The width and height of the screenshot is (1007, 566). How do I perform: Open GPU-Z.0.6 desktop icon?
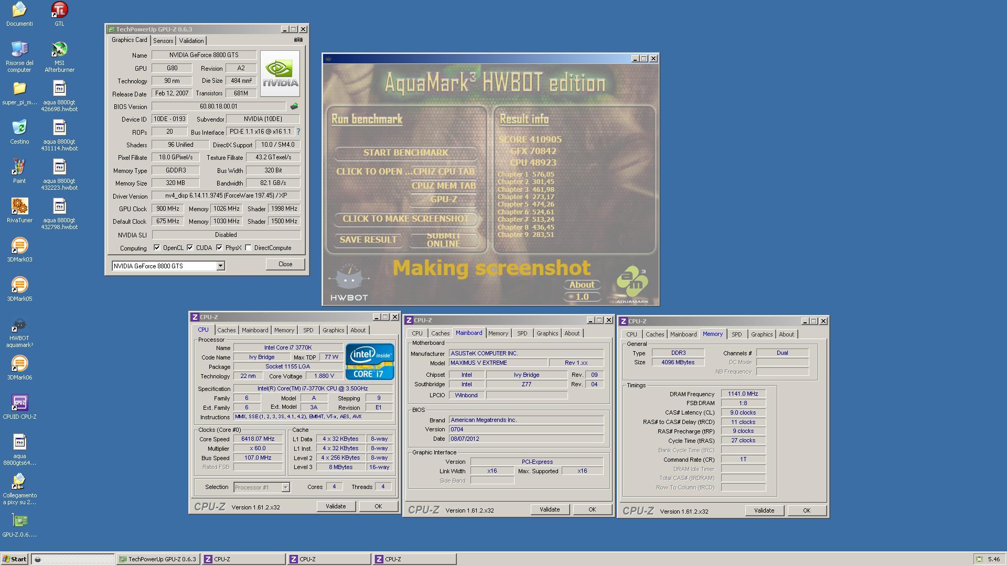point(19,525)
